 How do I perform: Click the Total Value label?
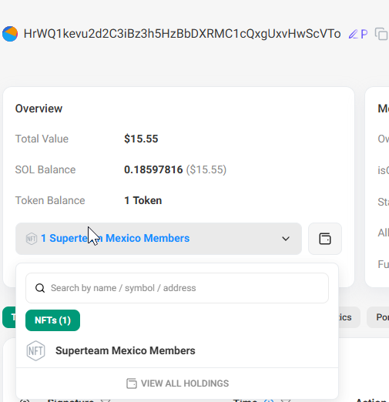click(42, 139)
